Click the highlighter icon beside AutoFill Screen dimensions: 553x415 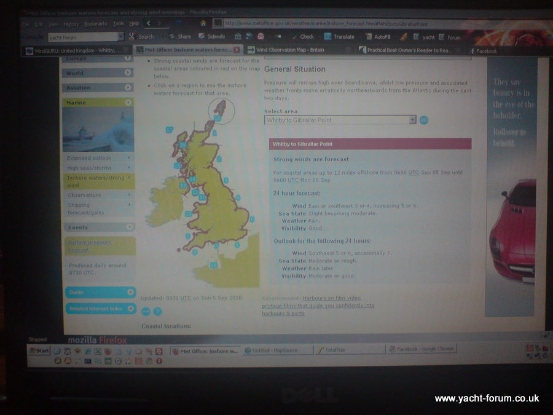(x=404, y=37)
